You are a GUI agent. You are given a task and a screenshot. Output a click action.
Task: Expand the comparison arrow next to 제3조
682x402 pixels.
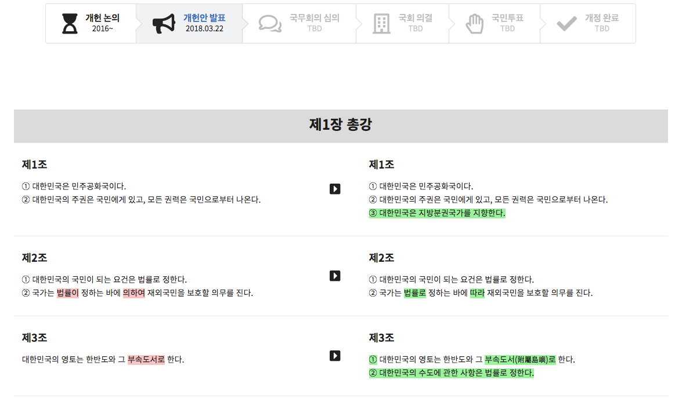point(335,356)
